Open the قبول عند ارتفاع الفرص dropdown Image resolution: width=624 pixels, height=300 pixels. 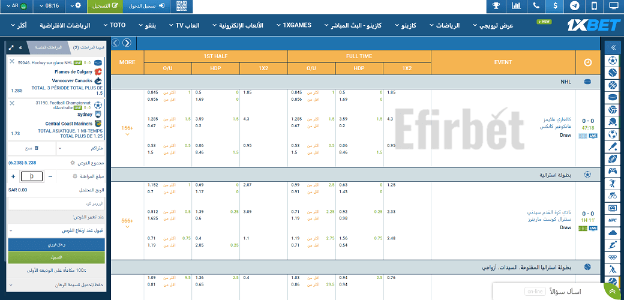coord(56,230)
